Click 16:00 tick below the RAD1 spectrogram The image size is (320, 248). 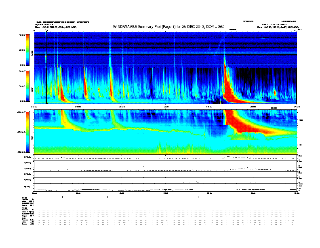[209, 107]
